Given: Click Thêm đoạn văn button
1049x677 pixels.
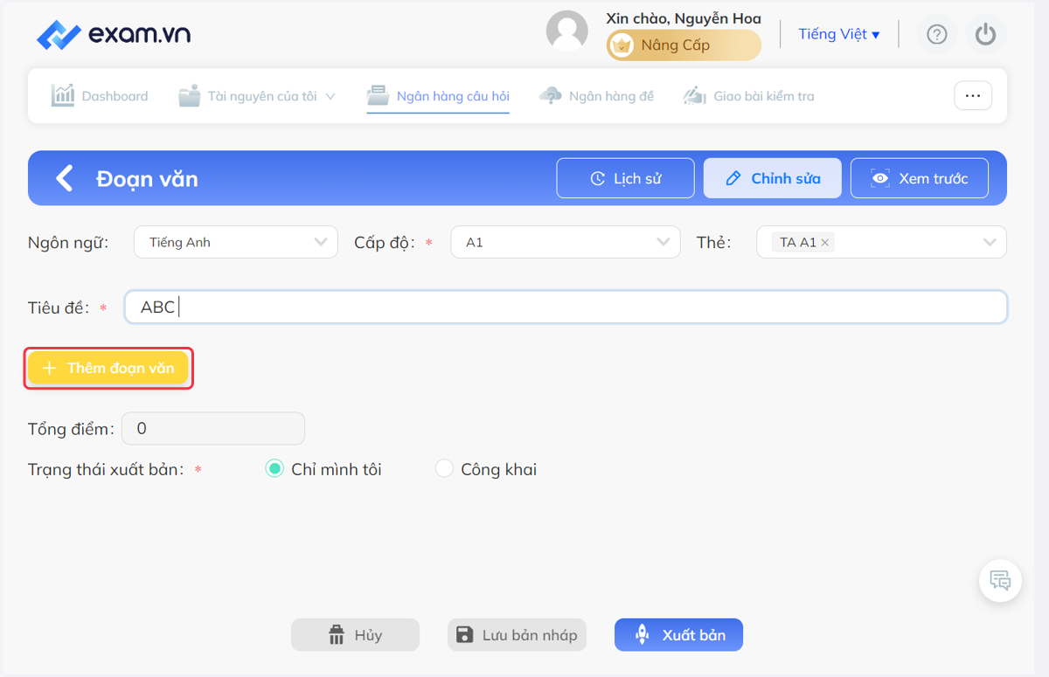Looking at the screenshot, I should click(x=108, y=368).
